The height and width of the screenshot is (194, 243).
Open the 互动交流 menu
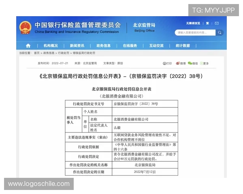point(156,46)
